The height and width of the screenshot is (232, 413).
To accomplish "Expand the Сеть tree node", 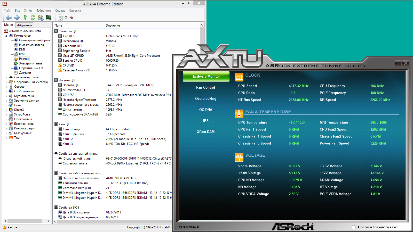I will pyautogui.click(x=6, y=105).
